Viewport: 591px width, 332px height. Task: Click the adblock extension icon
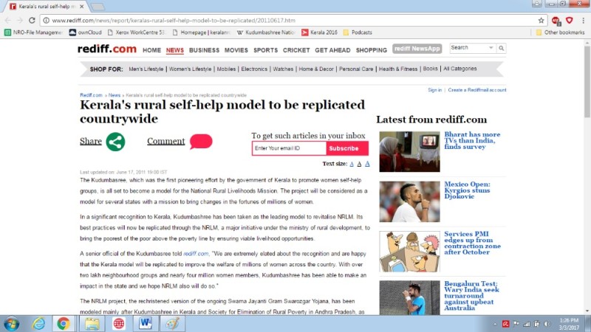(x=556, y=21)
